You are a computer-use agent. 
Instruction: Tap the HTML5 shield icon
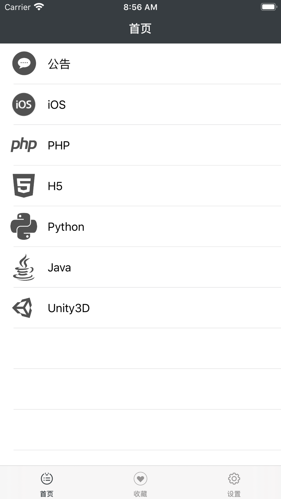coord(24,186)
